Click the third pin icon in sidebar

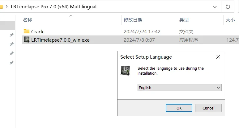tap(11, 53)
